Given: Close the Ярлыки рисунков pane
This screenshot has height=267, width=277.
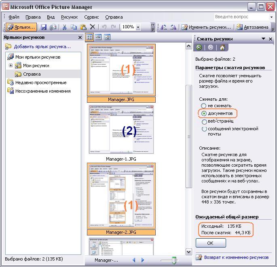Looking at the screenshot, I should point(80,38).
